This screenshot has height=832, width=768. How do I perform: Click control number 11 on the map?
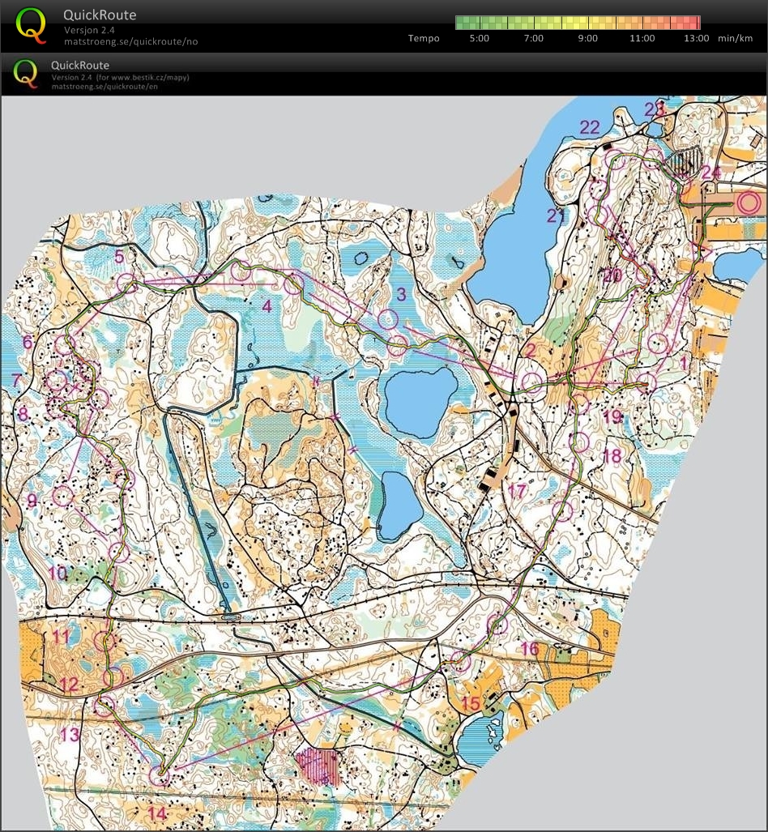(x=61, y=636)
